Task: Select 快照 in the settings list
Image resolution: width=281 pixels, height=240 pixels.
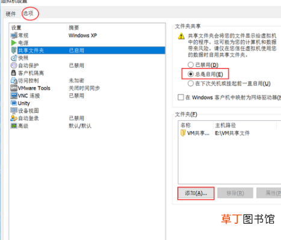Action: (88, 58)
